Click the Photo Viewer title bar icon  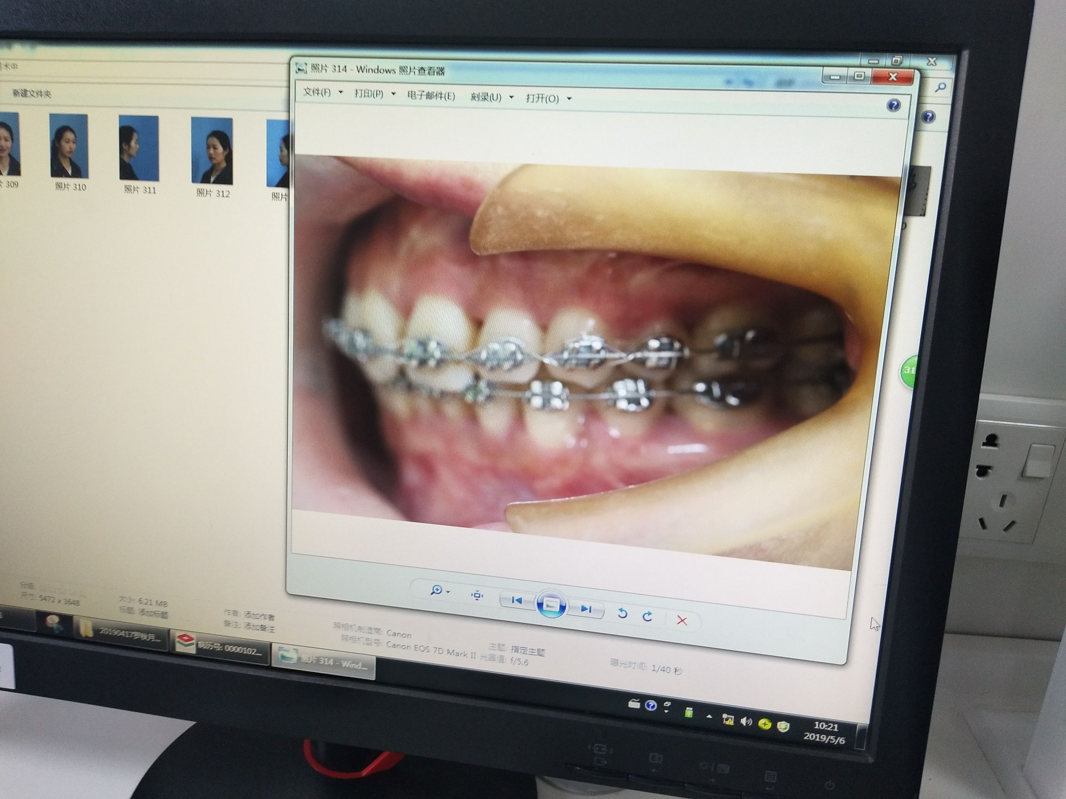(301, 68)
